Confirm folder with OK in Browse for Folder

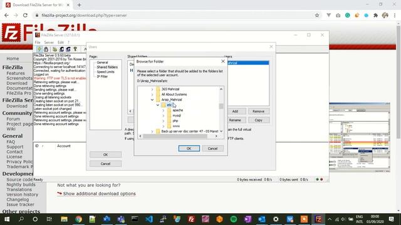coord(189,149)
